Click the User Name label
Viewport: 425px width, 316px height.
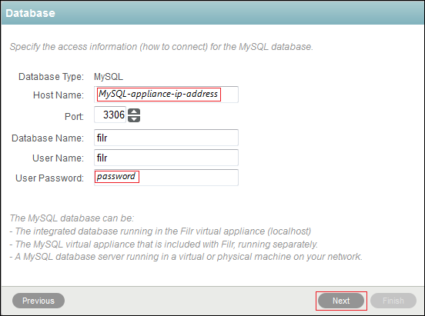pos(58,158)
